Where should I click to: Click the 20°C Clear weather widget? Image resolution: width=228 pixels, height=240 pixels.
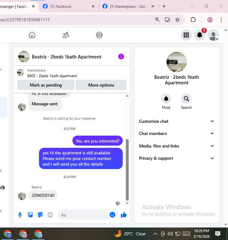point(130,234)
